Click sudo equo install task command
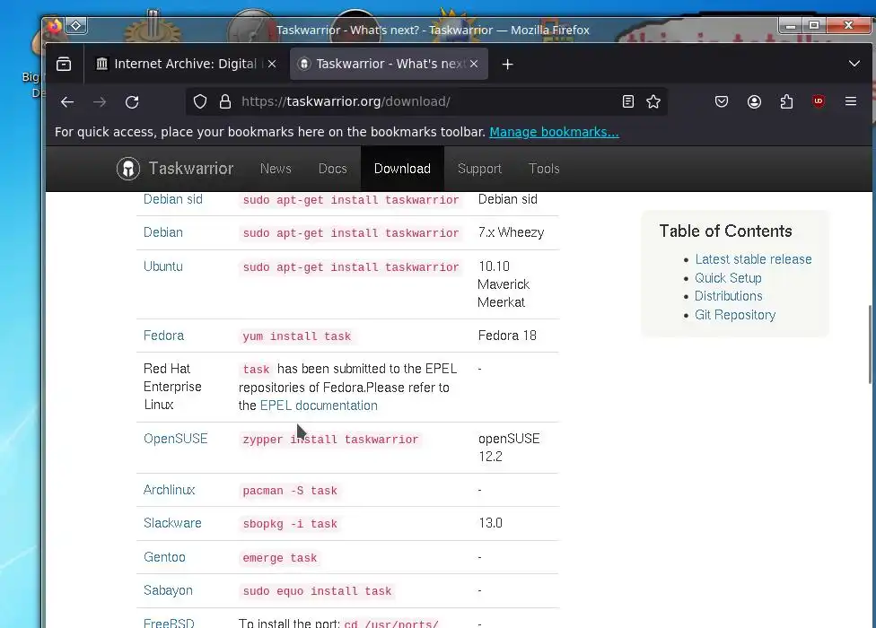The image size is (876, 628). (317, 591)
